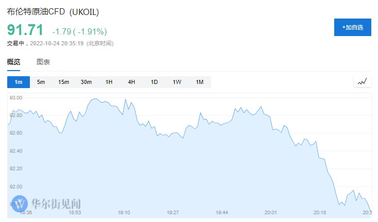Click the 19:10 time axis marker
378x222 pixels.
[x=124, y=212]
